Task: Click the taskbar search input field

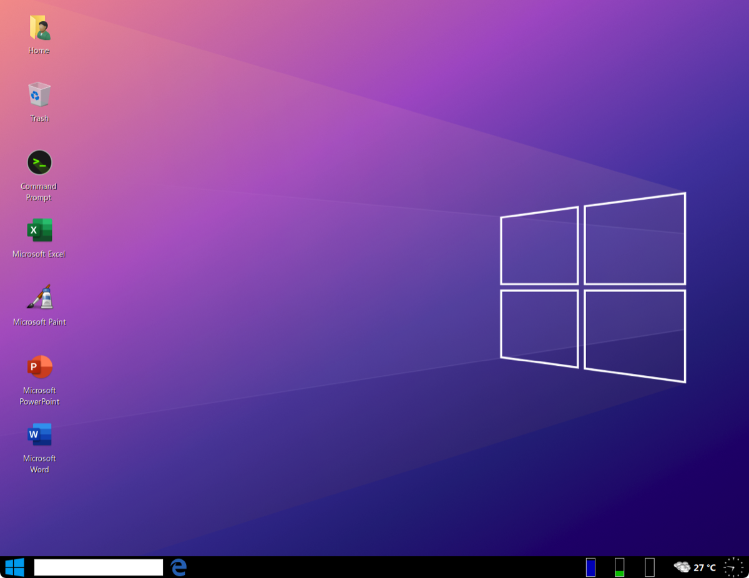Action: click(99, 567)
